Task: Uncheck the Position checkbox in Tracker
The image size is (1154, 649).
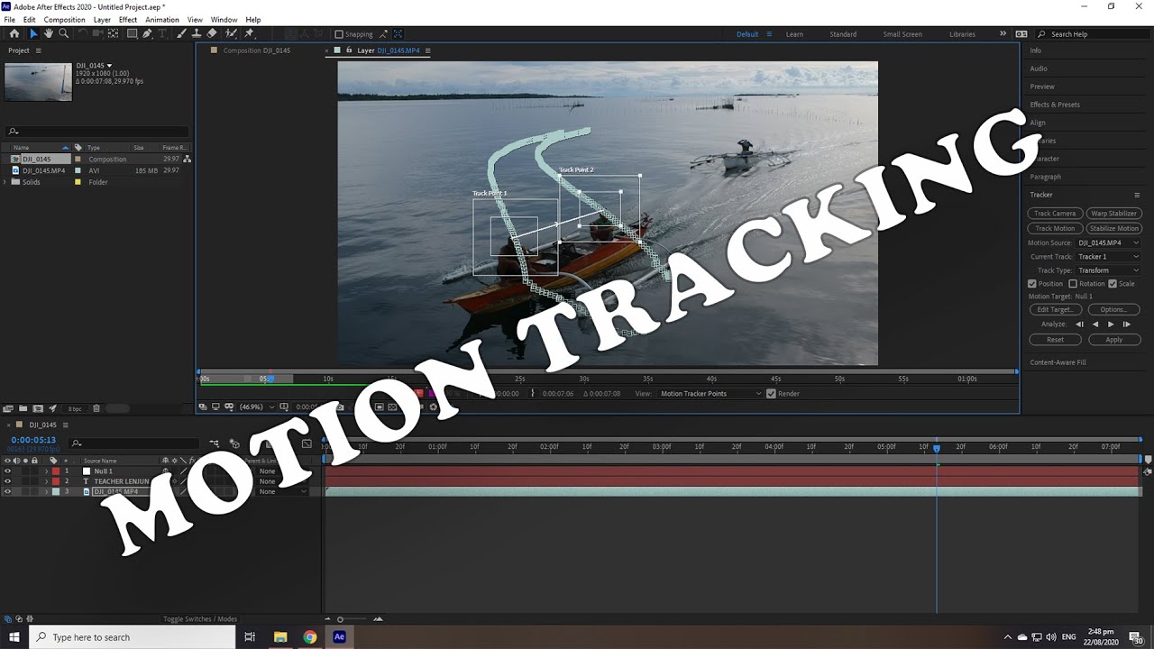Action: tap(1032, 283)
